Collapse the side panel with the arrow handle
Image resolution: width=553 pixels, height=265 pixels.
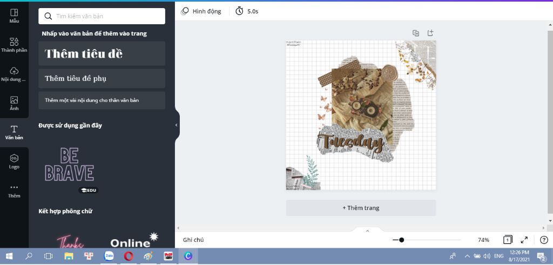[x=177, y=125]
